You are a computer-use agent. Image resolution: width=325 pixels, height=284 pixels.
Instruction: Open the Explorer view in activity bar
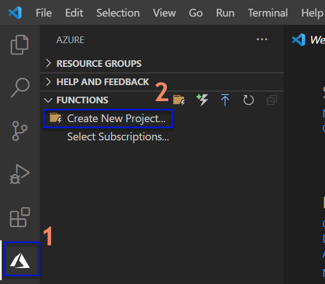pos(19,45)
